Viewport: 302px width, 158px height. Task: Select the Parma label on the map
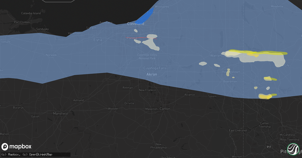point(132,38)
